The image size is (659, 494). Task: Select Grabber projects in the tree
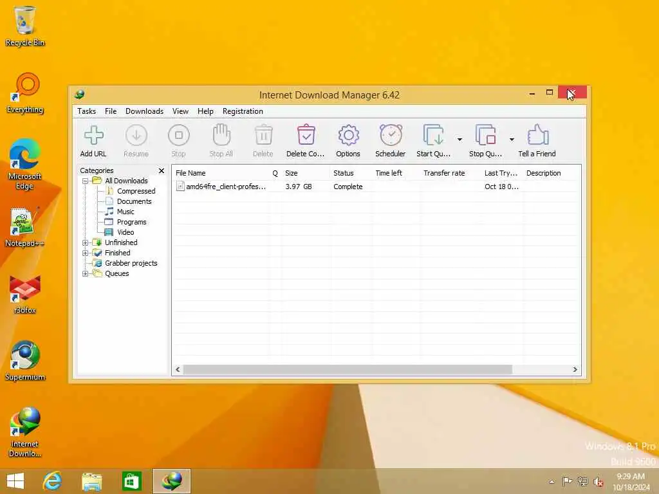[x=131, y=263]
